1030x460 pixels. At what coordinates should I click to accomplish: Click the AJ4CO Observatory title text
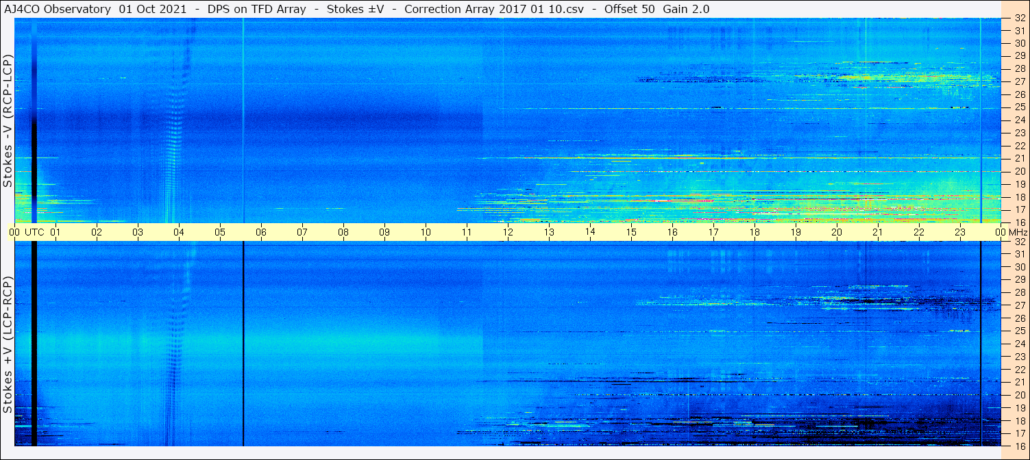58,9
